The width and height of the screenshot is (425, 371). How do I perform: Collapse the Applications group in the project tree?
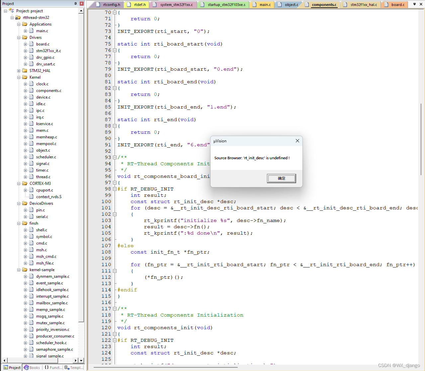tap(19, 24)
